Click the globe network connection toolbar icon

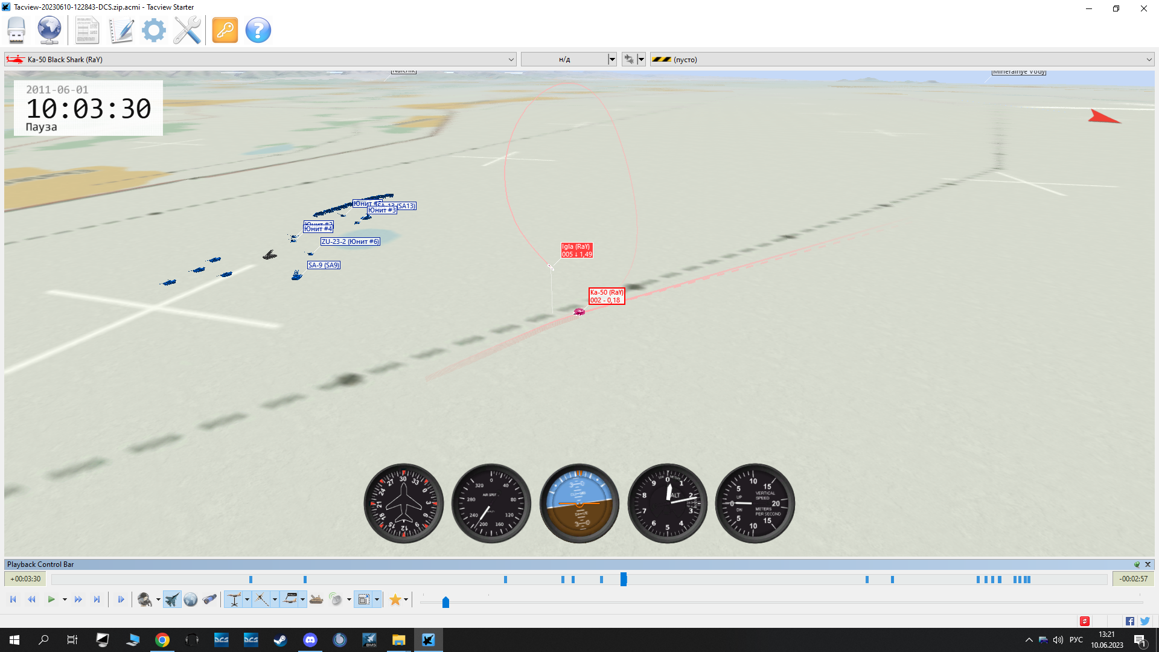49,30
